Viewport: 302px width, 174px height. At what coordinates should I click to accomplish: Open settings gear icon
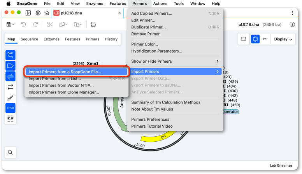pyautogui.click(x=38, y=13)
